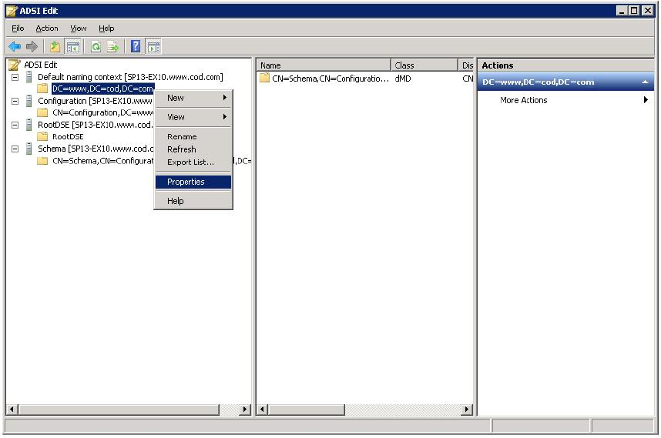Click the Dis... column header

click(x=467, y=65)
